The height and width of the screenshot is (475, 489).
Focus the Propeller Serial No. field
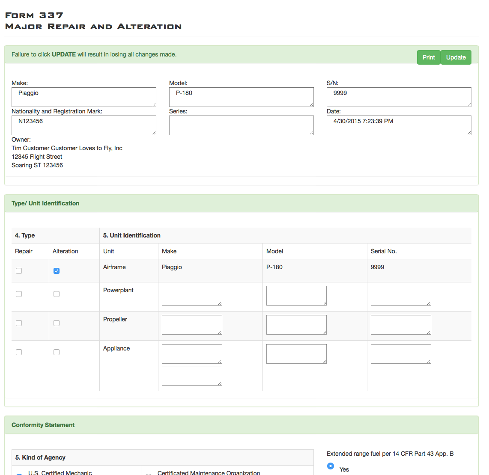click(401, 325)
